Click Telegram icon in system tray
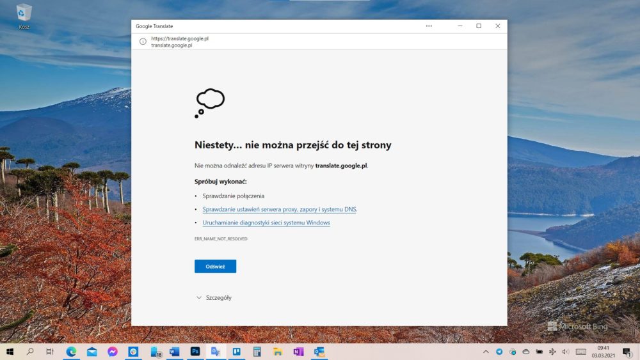The image size is (640, 360). 499,352
